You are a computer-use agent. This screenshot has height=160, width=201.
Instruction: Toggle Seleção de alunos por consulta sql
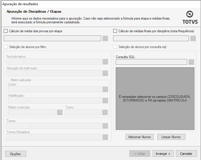[115, 47]
